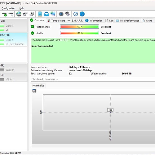
Task: Select the C: volume in disk list
Action: (7, 30)
